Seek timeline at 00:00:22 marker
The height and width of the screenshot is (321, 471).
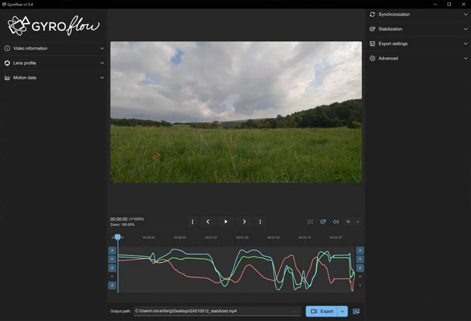(149, 238)
